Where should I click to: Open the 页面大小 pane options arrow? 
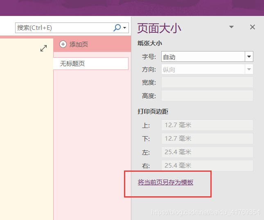tap(232, 27)
